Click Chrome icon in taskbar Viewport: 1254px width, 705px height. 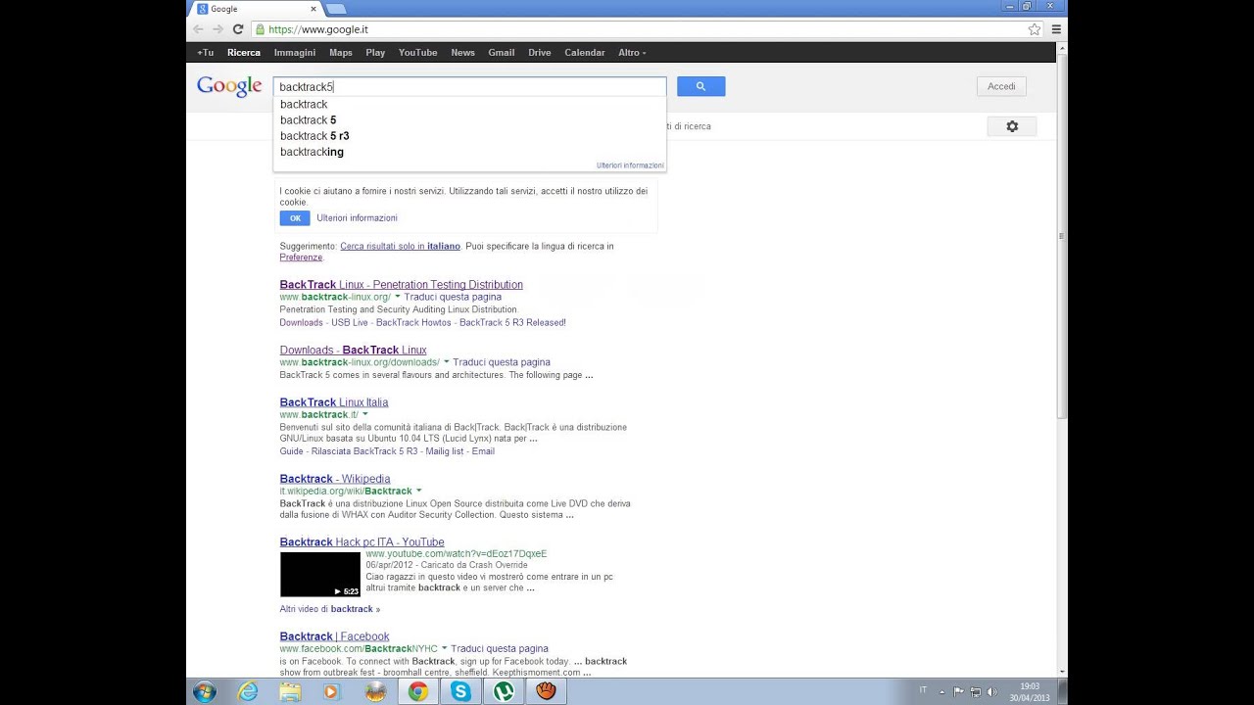(x=418, y=691)
